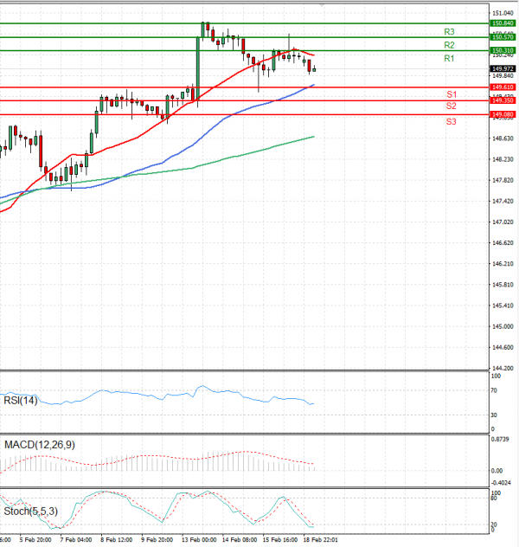
Task: Click the RSI(14) indicator label
Action: click(x=20, y=400)
